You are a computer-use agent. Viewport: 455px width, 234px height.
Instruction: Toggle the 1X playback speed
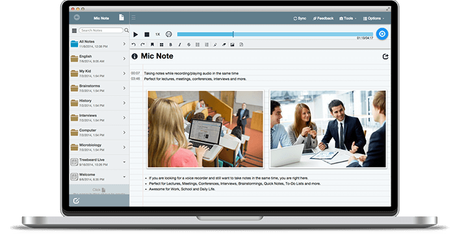click(157, 34)
